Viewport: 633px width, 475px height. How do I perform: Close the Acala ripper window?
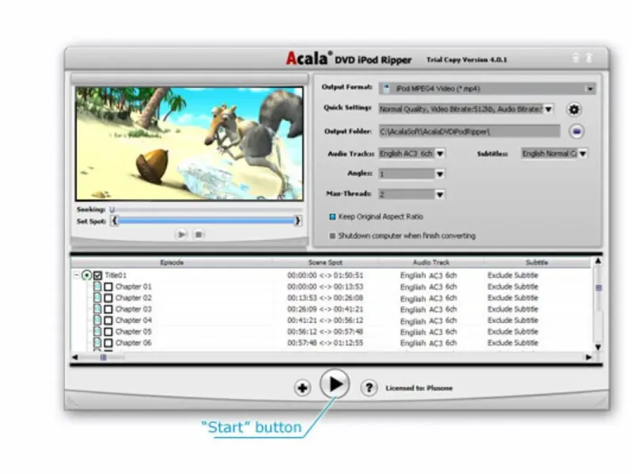pyautogui.click(x=589, y=58)
